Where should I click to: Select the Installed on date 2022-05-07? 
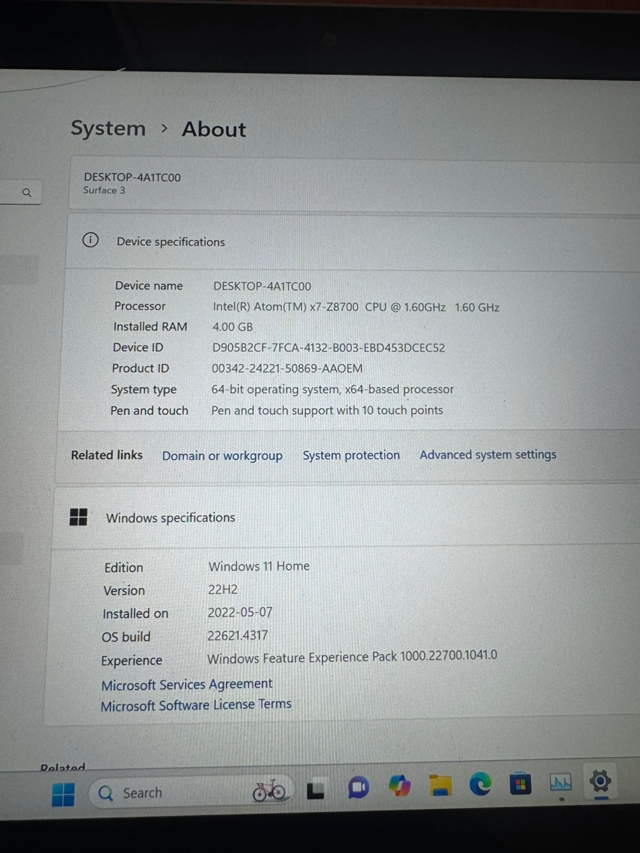[x=239, y=612]
